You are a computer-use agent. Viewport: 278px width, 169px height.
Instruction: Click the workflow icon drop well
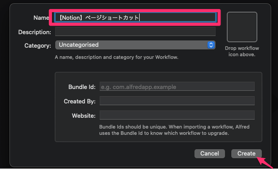[x=242, y=27]
